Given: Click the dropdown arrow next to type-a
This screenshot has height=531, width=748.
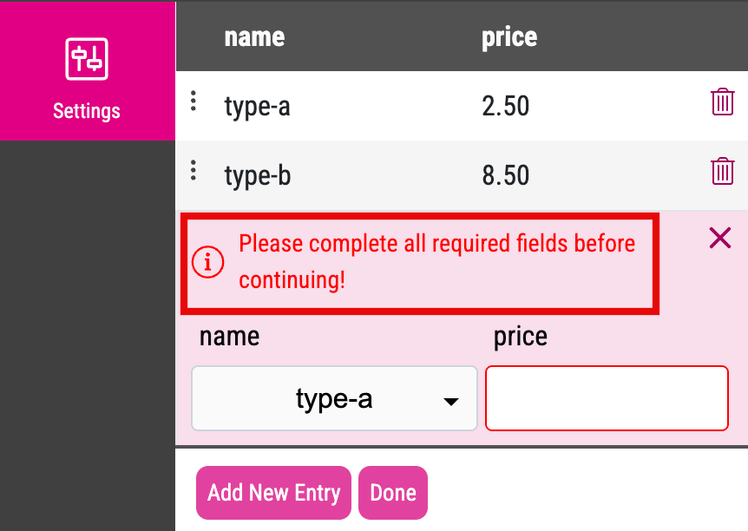Looking at the screenshot, I should [x=451, y=402].
